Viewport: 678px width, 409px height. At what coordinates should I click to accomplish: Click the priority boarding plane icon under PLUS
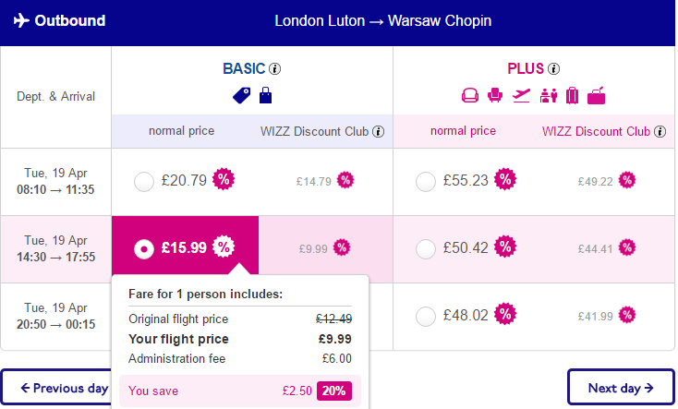coord(521,95)
